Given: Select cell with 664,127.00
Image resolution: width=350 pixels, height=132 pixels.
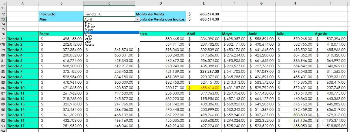Looking at the screenshot, I should [x=261, y=99].
